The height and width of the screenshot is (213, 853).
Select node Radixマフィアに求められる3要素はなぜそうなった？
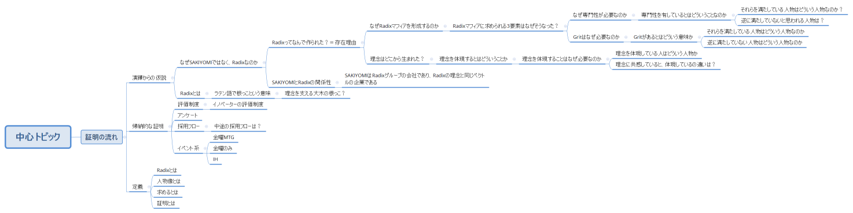506,26
